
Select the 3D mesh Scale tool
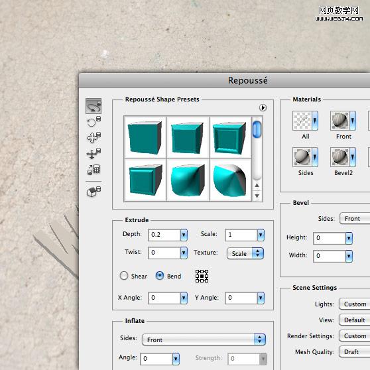click(x=93, y=170)
